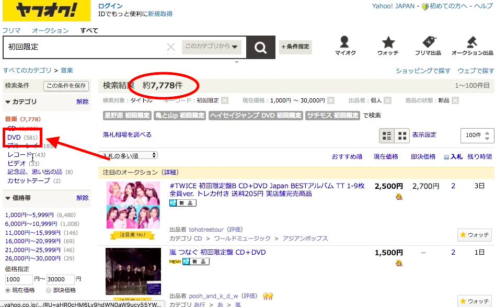Screen dimensions: 495x307
Task: Click ウェブで探す link
Action: pyautogui.click(x=476, y=71)
